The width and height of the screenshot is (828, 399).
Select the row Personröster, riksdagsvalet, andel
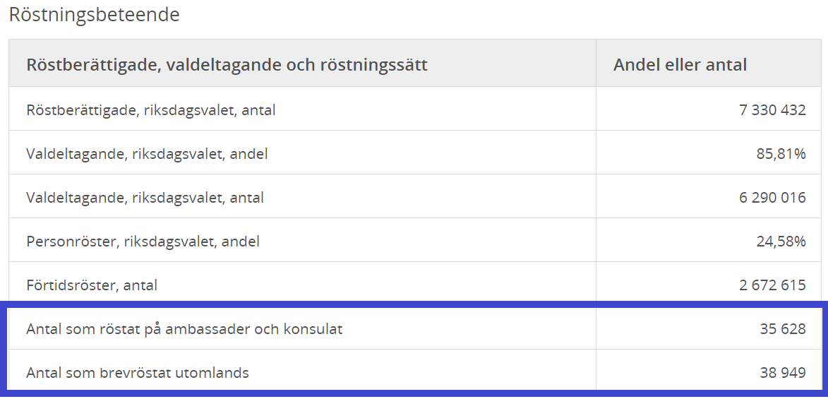click(415, 240)
